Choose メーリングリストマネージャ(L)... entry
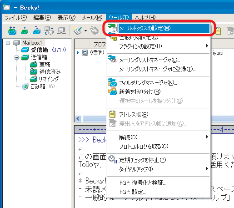 tap(159, 60)
